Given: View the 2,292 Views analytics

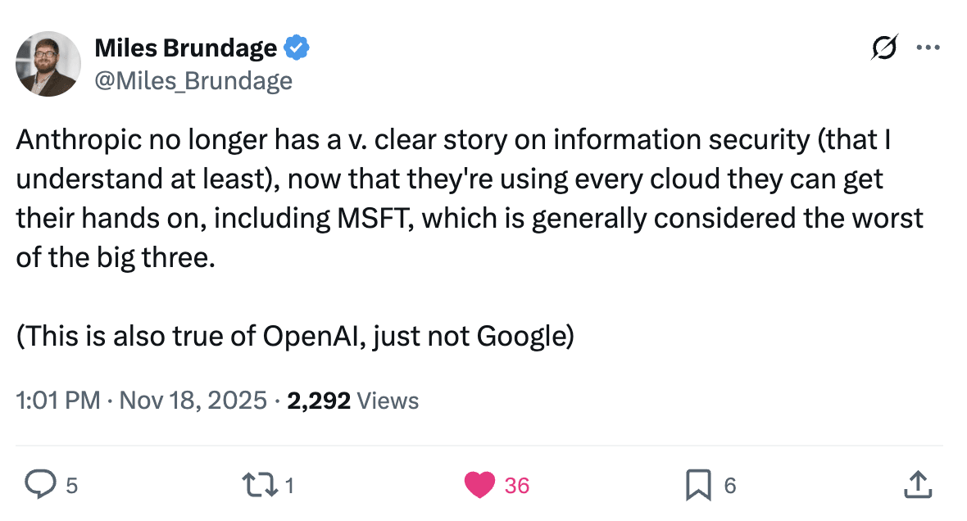Looking at the screenshot, I should (353, 401).
